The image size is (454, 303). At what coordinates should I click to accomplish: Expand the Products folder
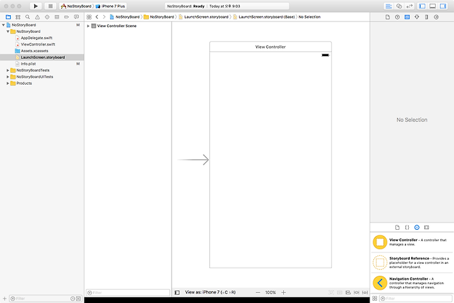click(8, 83)
